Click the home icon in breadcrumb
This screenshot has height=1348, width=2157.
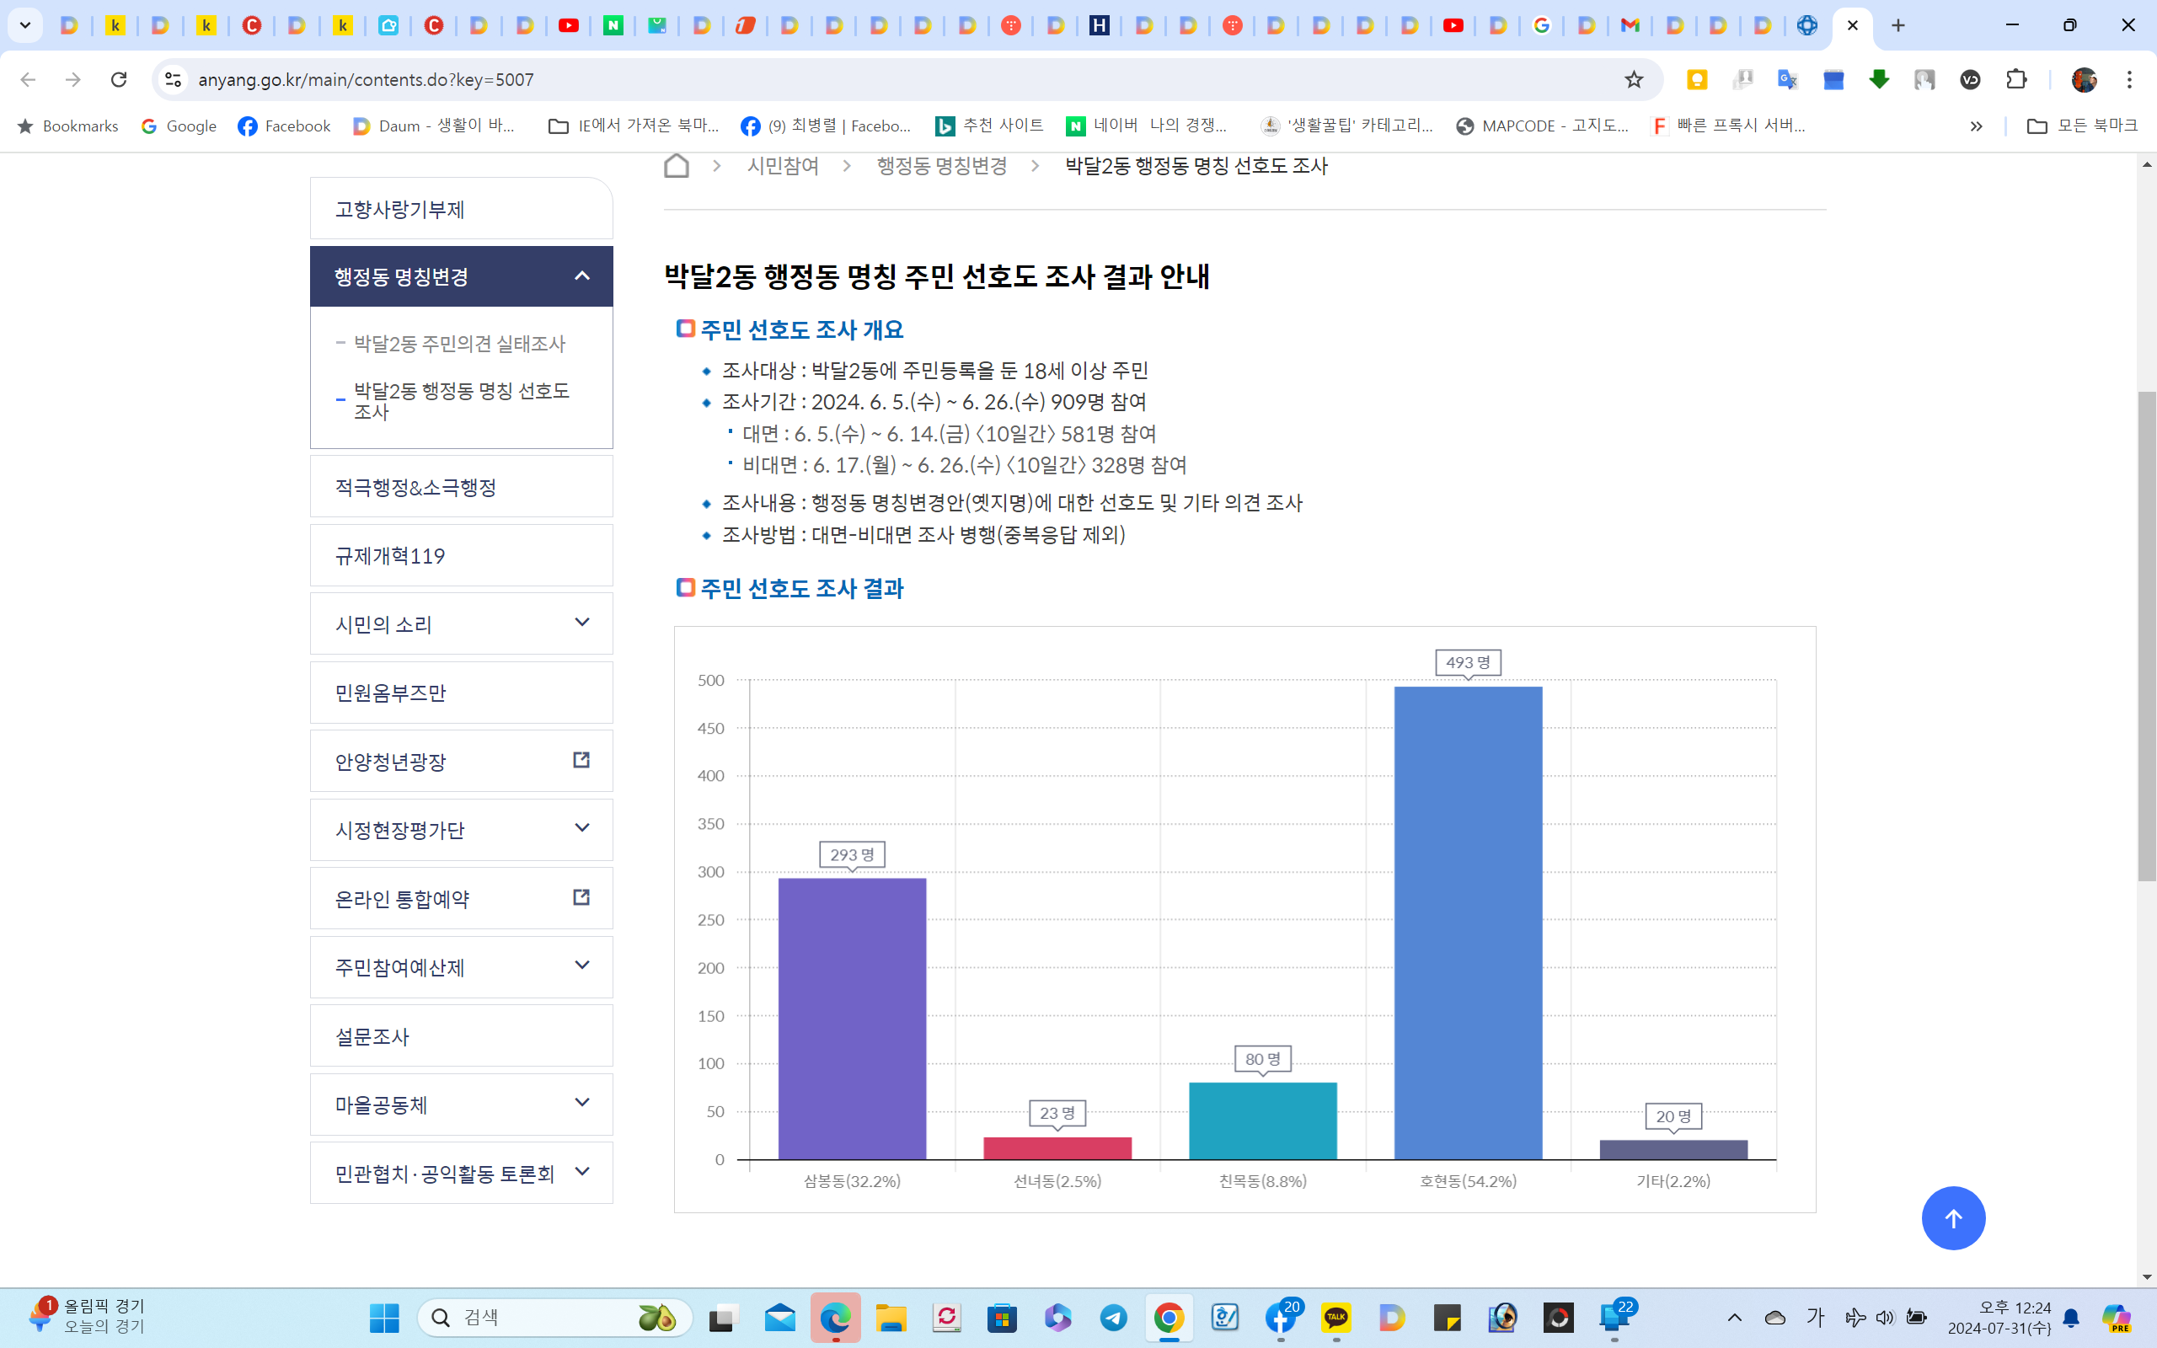(677, 166)
